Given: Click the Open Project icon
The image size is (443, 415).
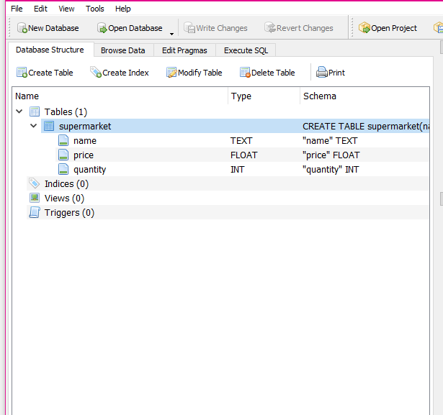Looking at the screenshot, I should tap(364, 28).
